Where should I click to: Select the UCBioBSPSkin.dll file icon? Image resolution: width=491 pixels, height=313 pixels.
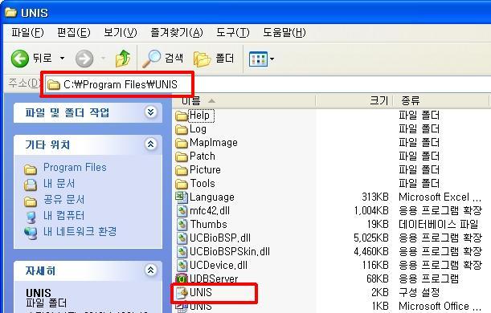[182, 252]
